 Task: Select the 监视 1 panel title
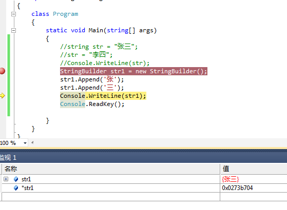(8, 158)
